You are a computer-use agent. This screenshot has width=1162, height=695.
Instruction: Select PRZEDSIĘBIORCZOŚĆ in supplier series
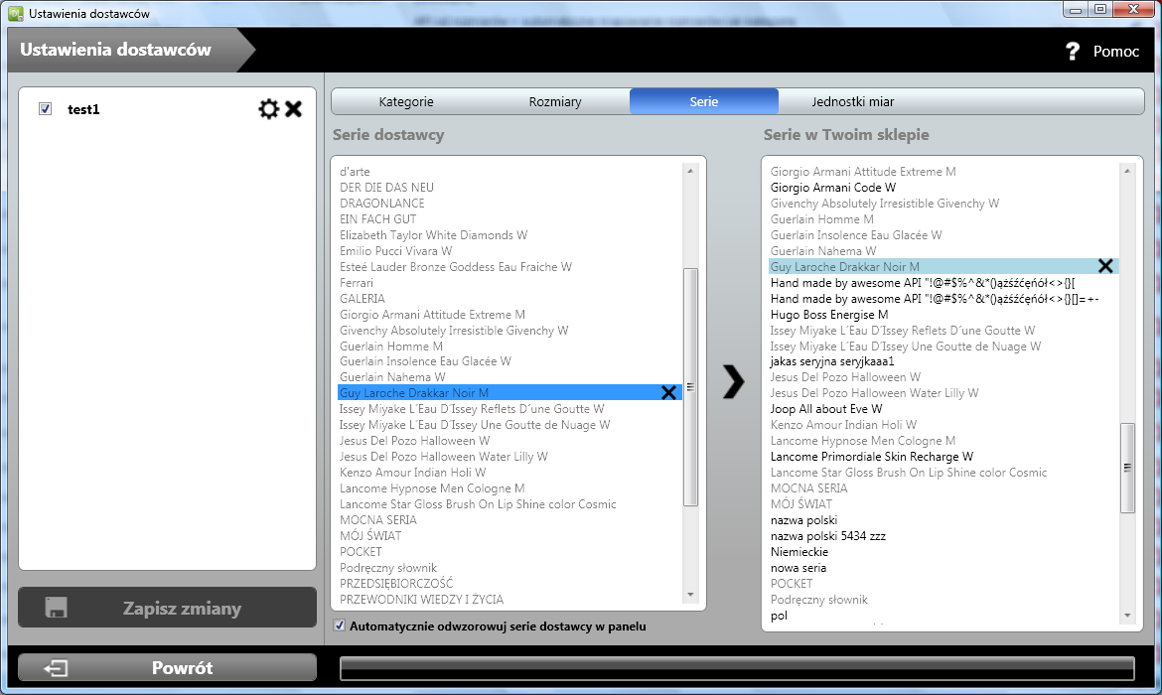coord(509,583)
